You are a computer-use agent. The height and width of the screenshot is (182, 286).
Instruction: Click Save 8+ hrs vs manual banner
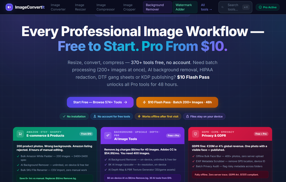55,178
